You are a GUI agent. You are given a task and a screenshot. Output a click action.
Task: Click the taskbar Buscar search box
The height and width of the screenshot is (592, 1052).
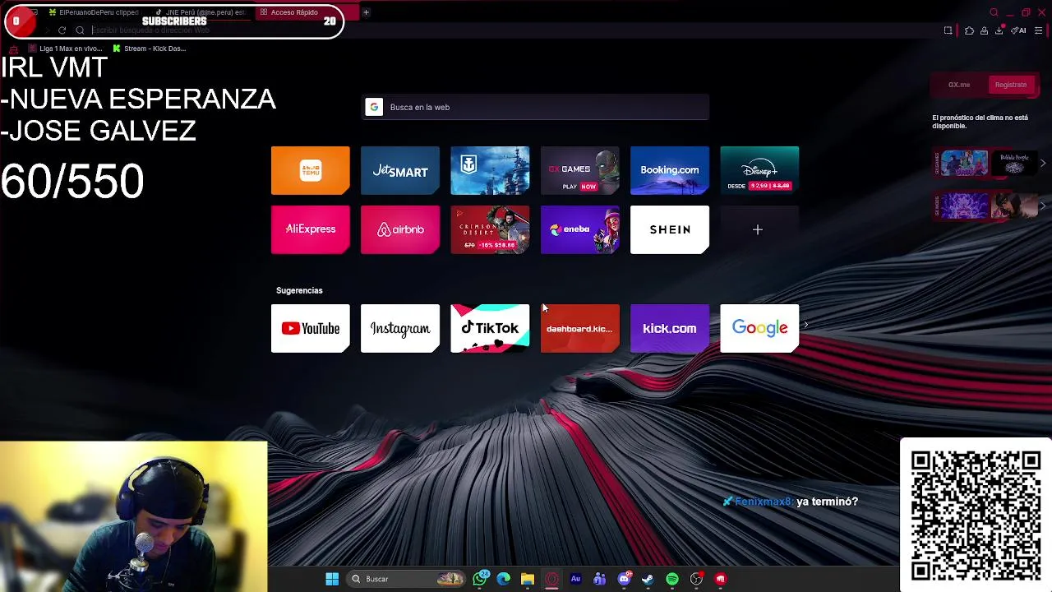tap(407, 579)
